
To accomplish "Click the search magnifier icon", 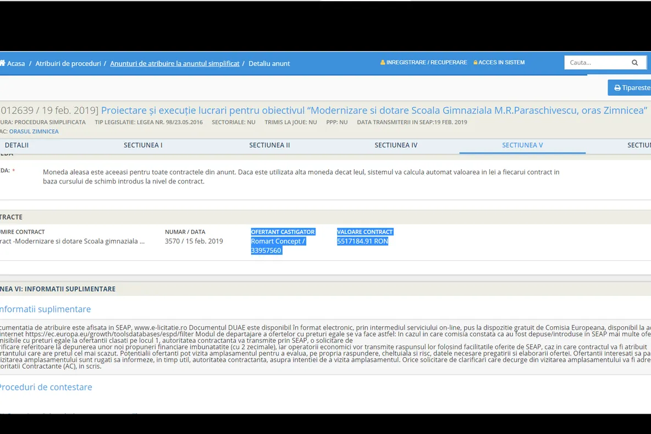I will [635, 63].
